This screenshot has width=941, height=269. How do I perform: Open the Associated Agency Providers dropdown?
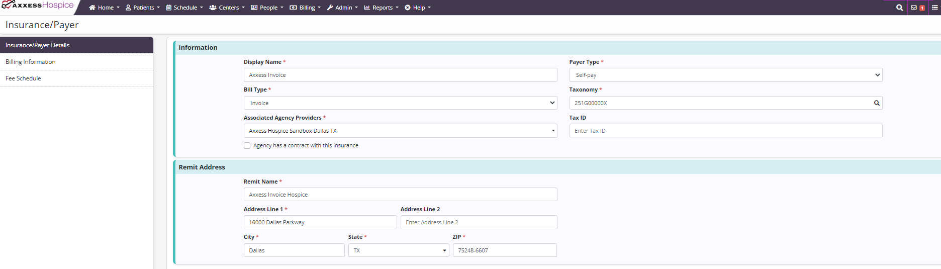[400, 131]
